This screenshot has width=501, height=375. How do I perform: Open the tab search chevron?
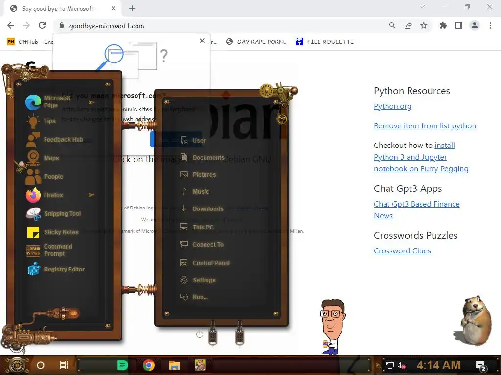(x=422, y=7)
